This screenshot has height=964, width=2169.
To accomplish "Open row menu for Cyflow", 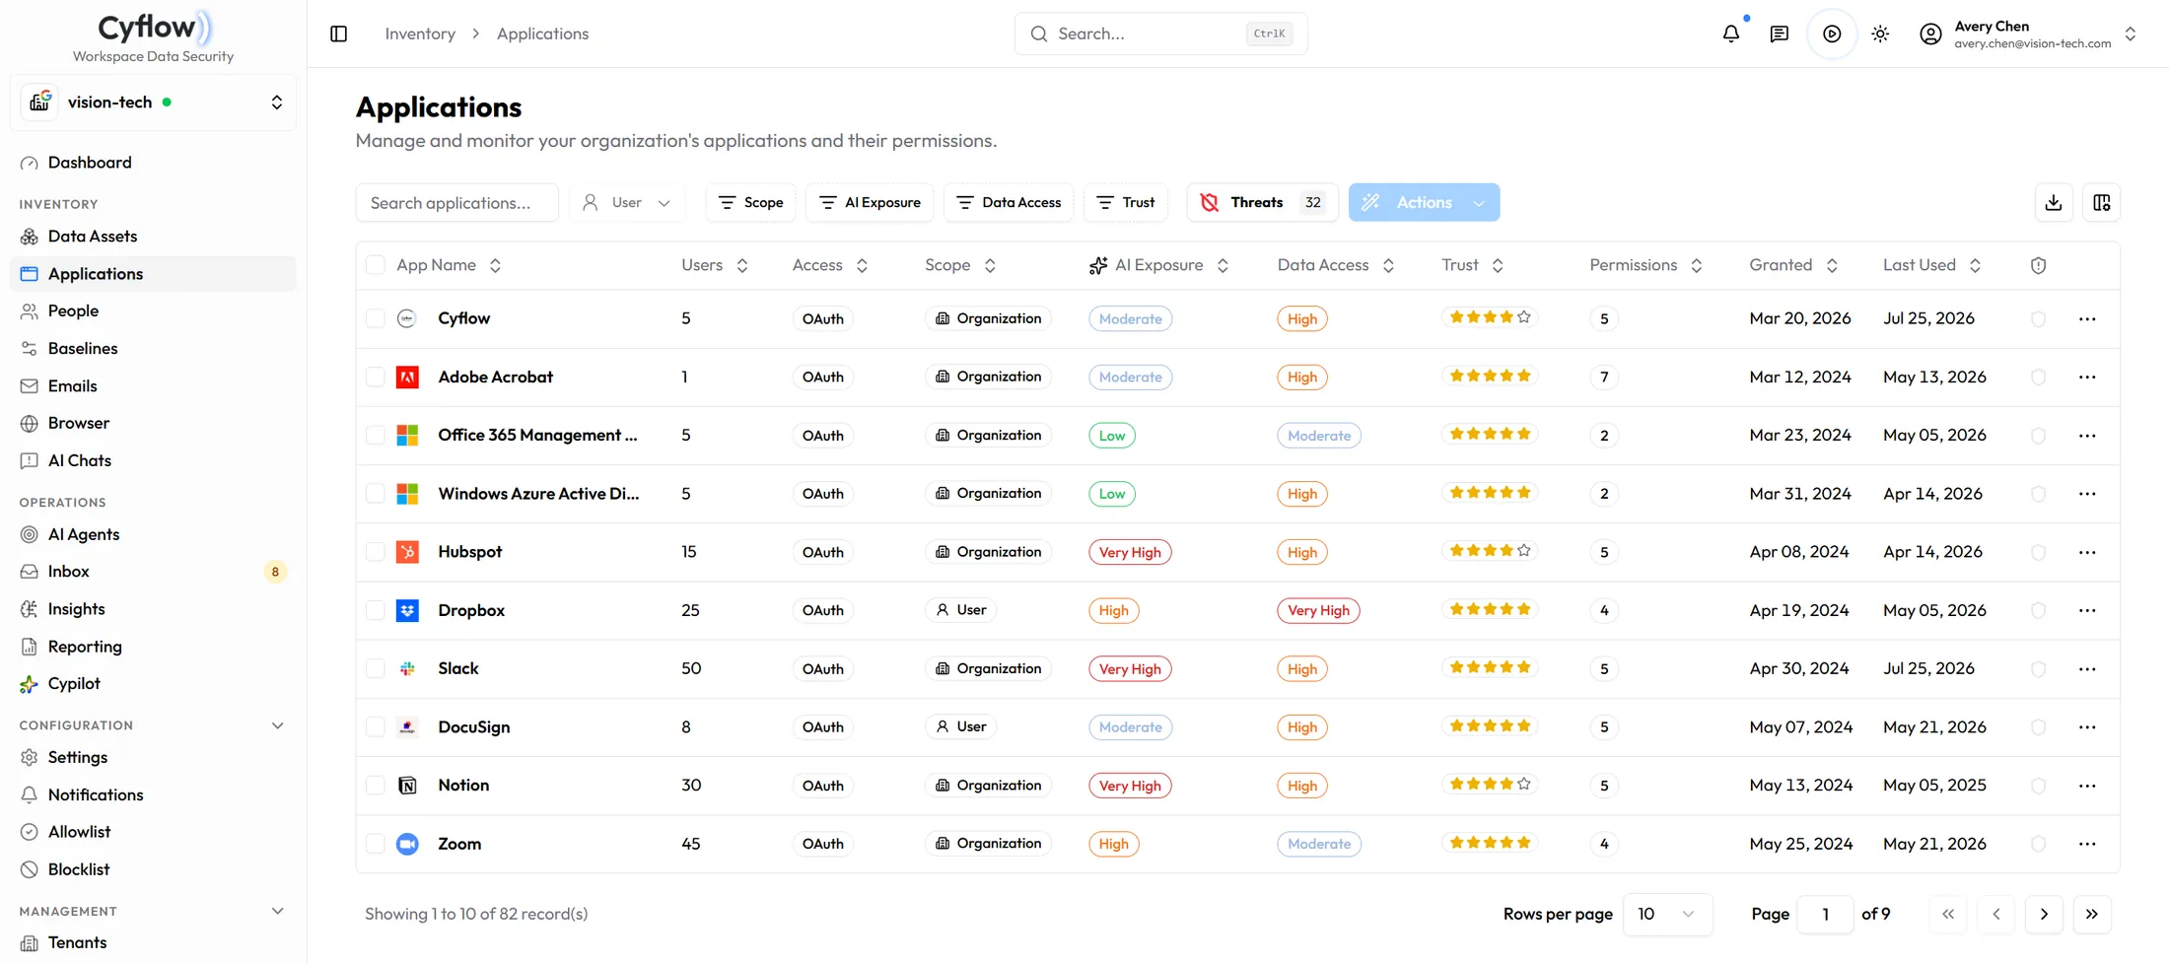I will pos(2087,318).
